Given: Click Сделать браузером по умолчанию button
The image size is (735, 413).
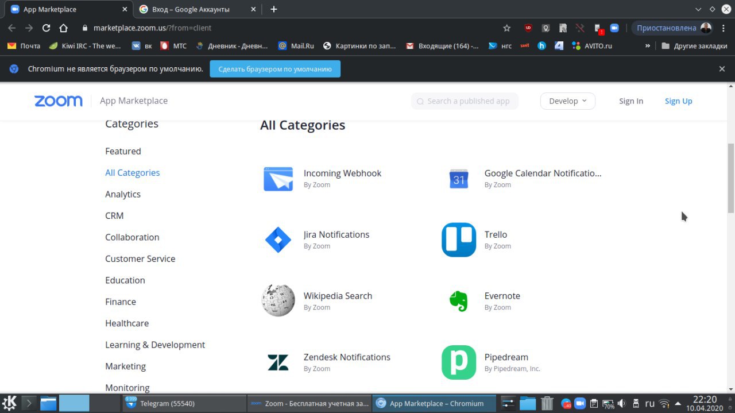Looking at the screenshot, I should click(x=275, y=69).
